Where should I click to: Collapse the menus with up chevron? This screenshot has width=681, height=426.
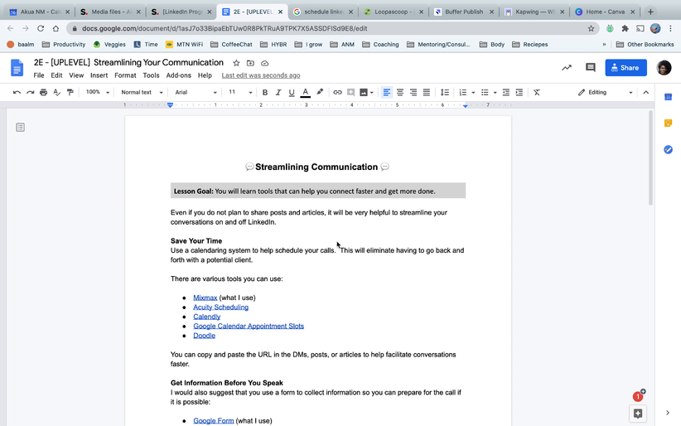(x=646, y=92)
